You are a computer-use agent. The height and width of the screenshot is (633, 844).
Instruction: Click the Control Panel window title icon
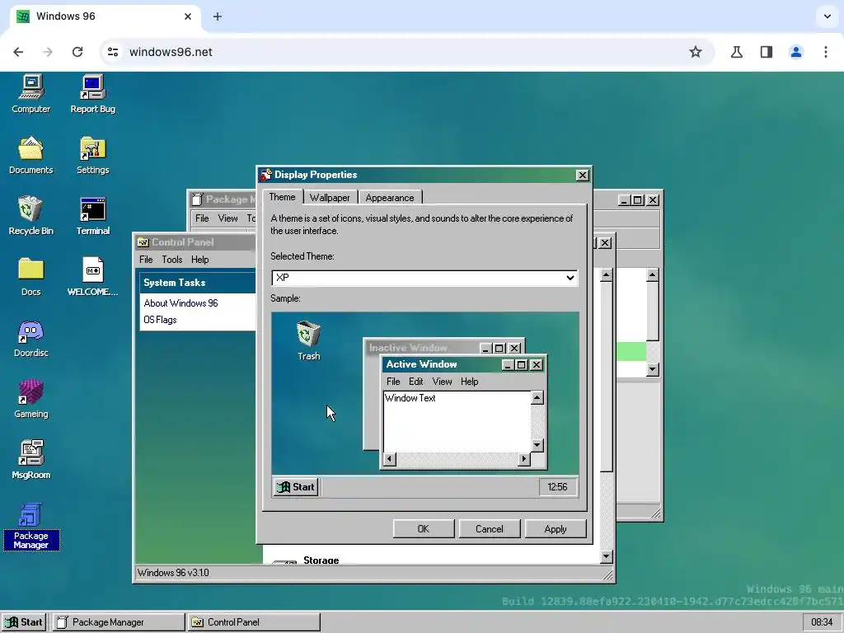143,242
